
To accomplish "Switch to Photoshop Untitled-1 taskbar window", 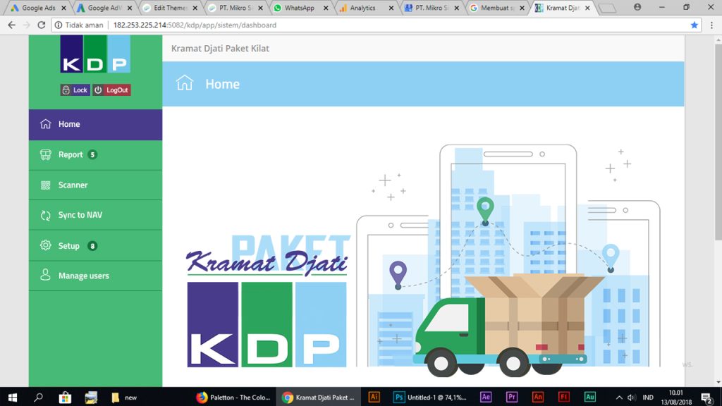I will (x=429, y=397).
